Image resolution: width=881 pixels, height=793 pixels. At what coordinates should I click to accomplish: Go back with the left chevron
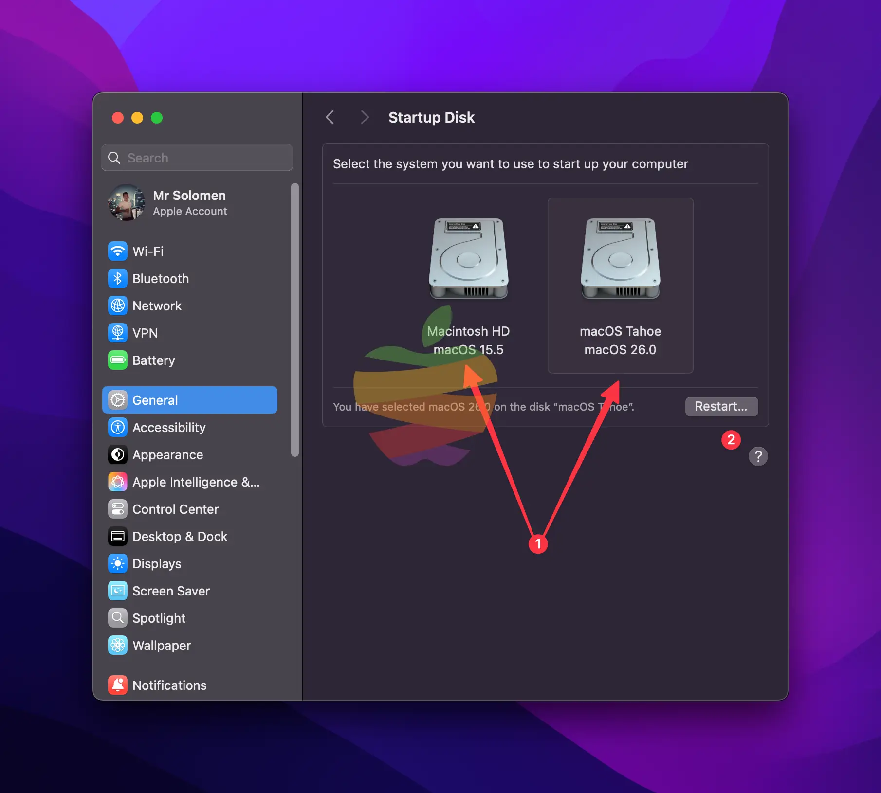coord(330,117)
